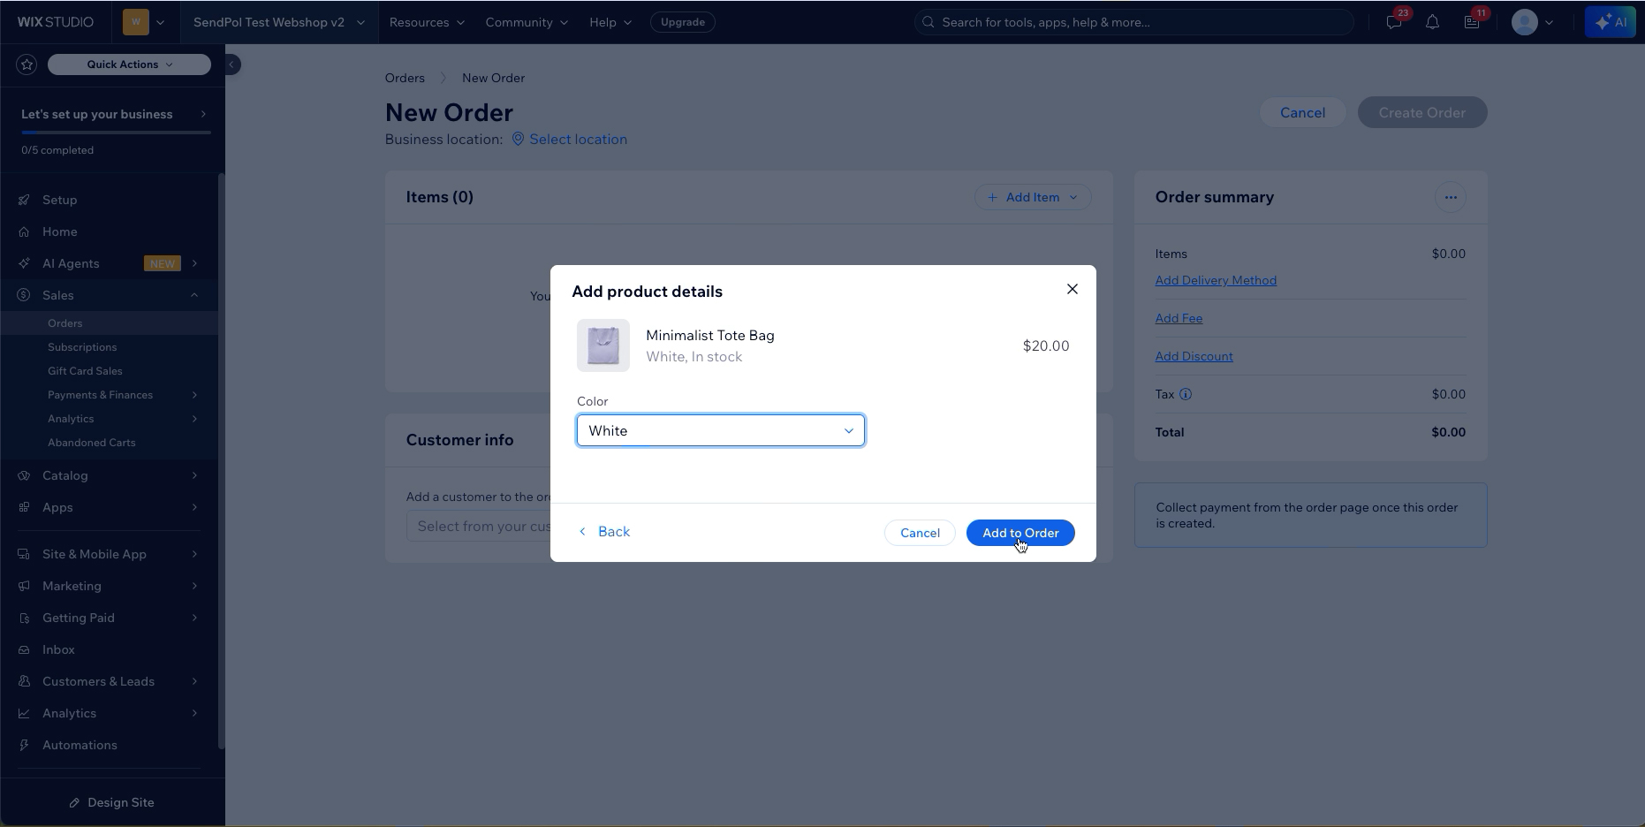Click the Add Delivery Method link
This screenshot has width=1645, height=827.
[x=1216, y=281]
